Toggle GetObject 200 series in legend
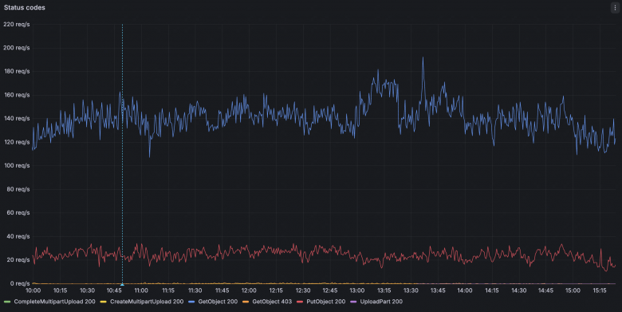 coord(218,302)
